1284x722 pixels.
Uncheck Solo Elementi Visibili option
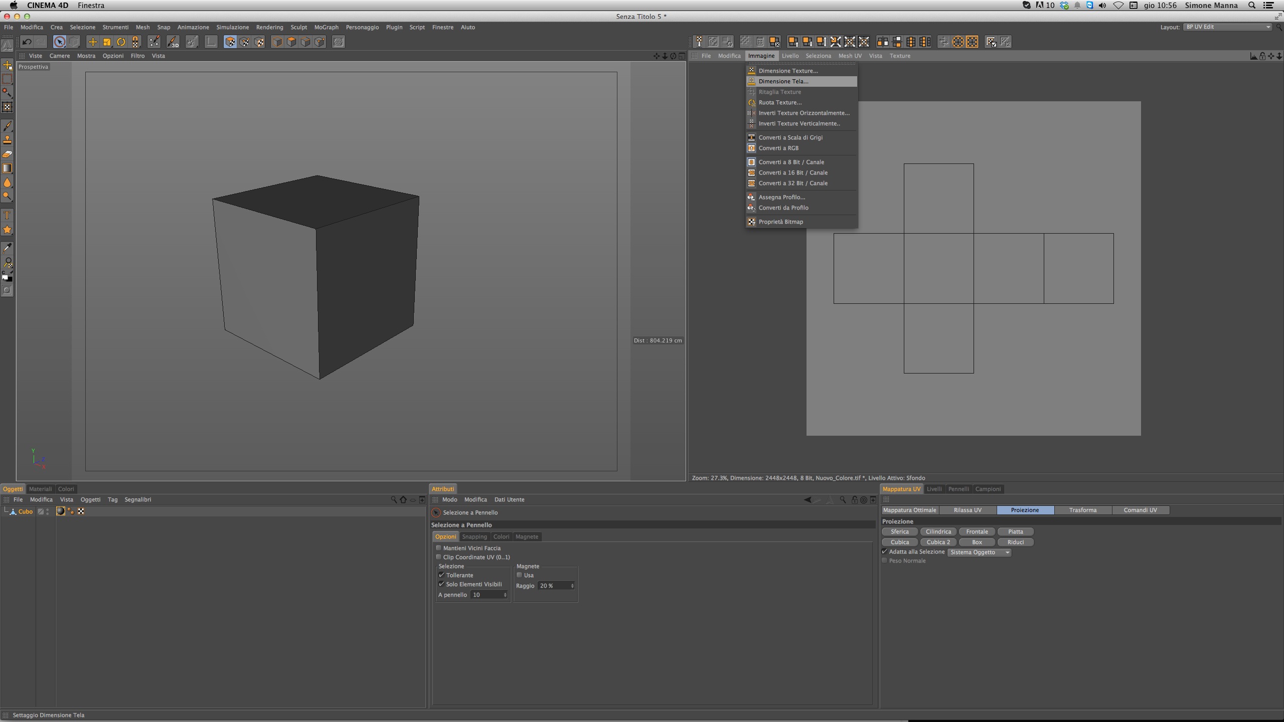tap(441, 584)
